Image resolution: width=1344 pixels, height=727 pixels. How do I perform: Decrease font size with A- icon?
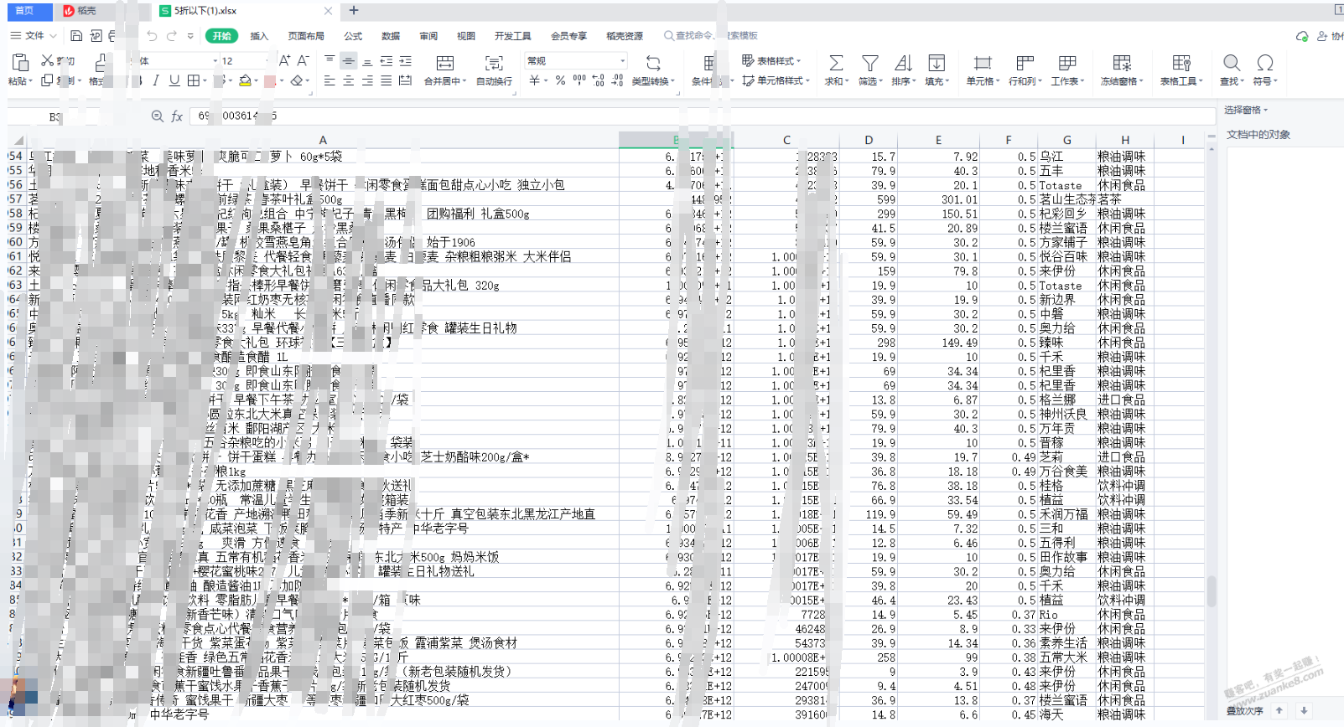[x=304, y=60]
